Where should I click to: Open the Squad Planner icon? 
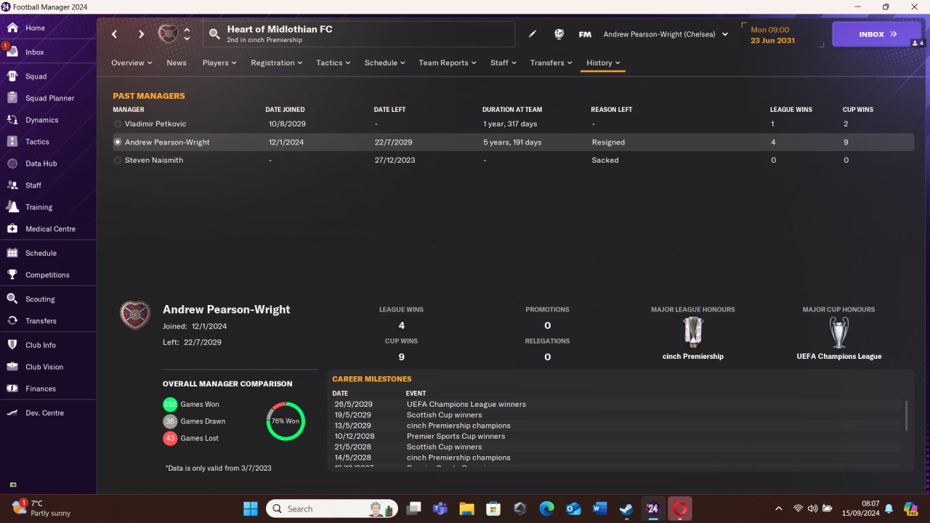point(12,98)
